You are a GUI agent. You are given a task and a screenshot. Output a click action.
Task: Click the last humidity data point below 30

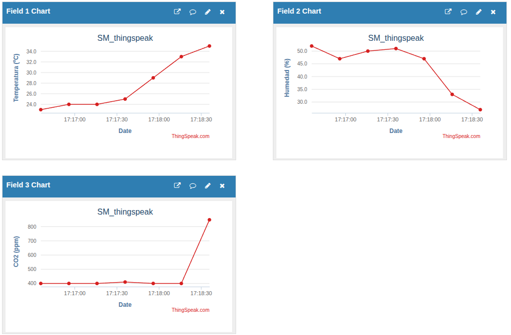[480, 110]
